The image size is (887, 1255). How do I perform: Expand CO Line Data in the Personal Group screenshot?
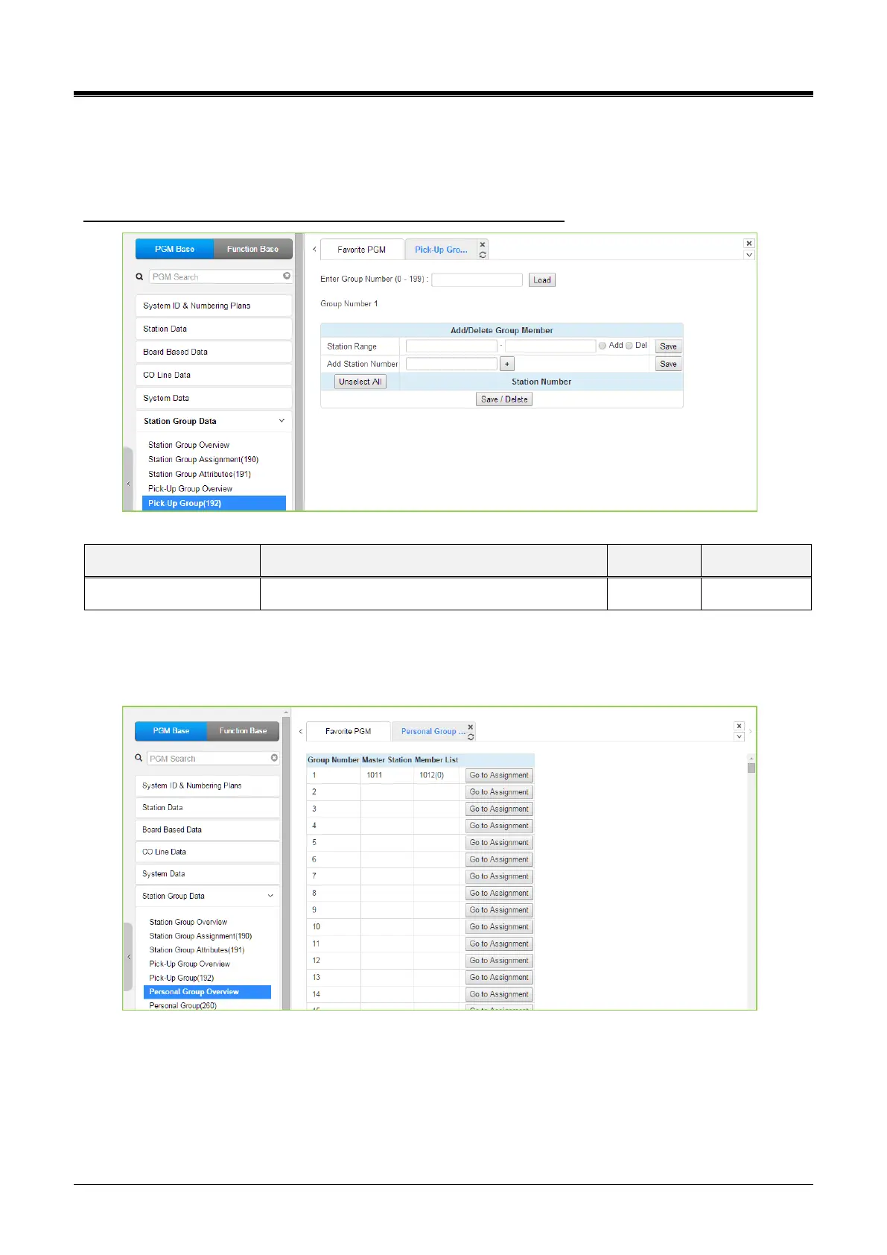tap(207, 852)
